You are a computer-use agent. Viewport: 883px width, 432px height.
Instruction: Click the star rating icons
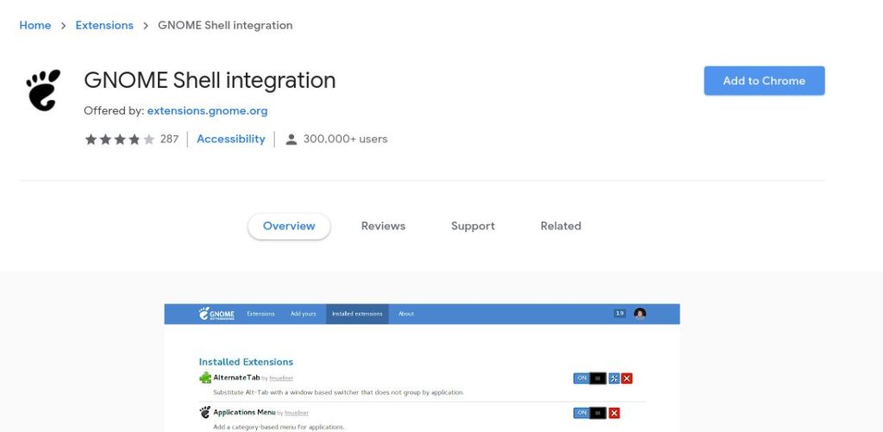tap(119, 139)
